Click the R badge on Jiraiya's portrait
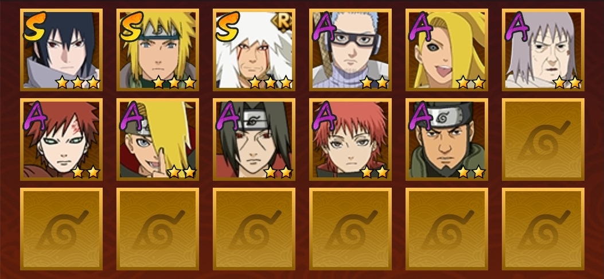This screenshot has height=279, width=604. [x=282, y=22]
